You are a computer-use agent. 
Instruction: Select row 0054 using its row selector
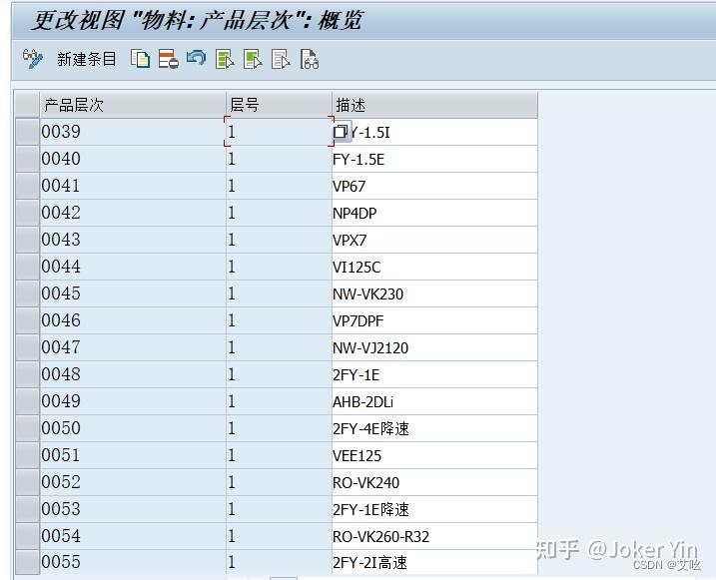(x=27, y=536)
